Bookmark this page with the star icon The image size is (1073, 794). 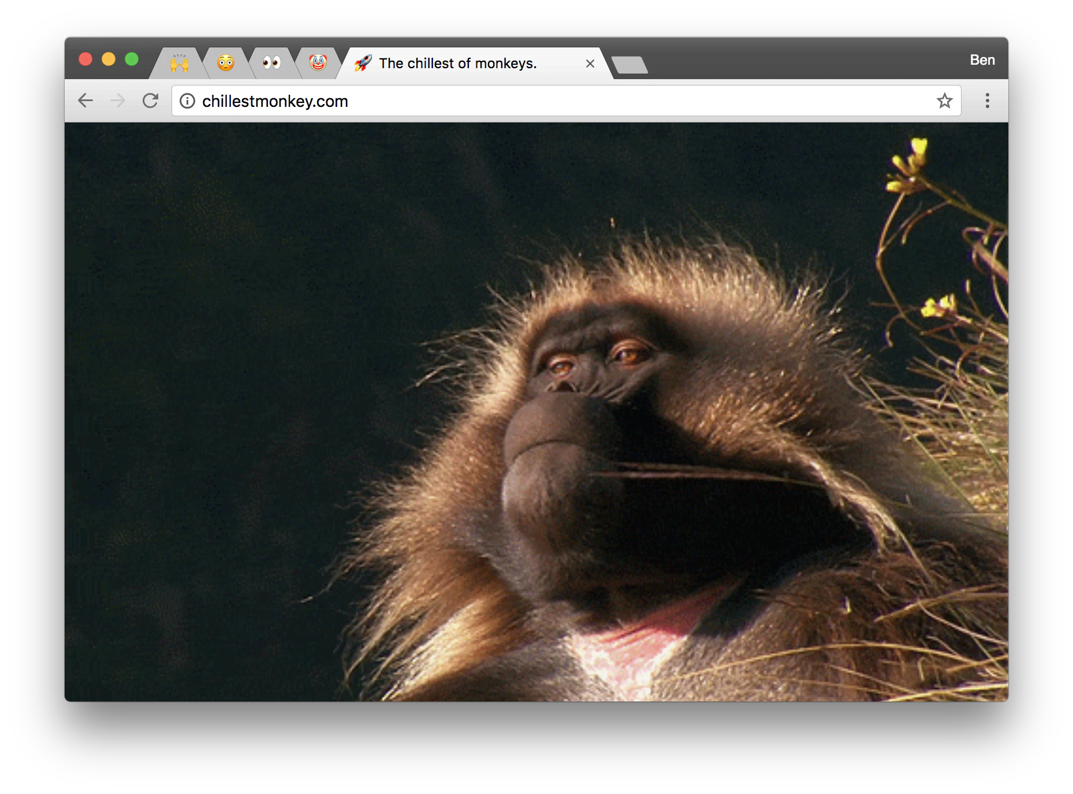click(944, 101)
